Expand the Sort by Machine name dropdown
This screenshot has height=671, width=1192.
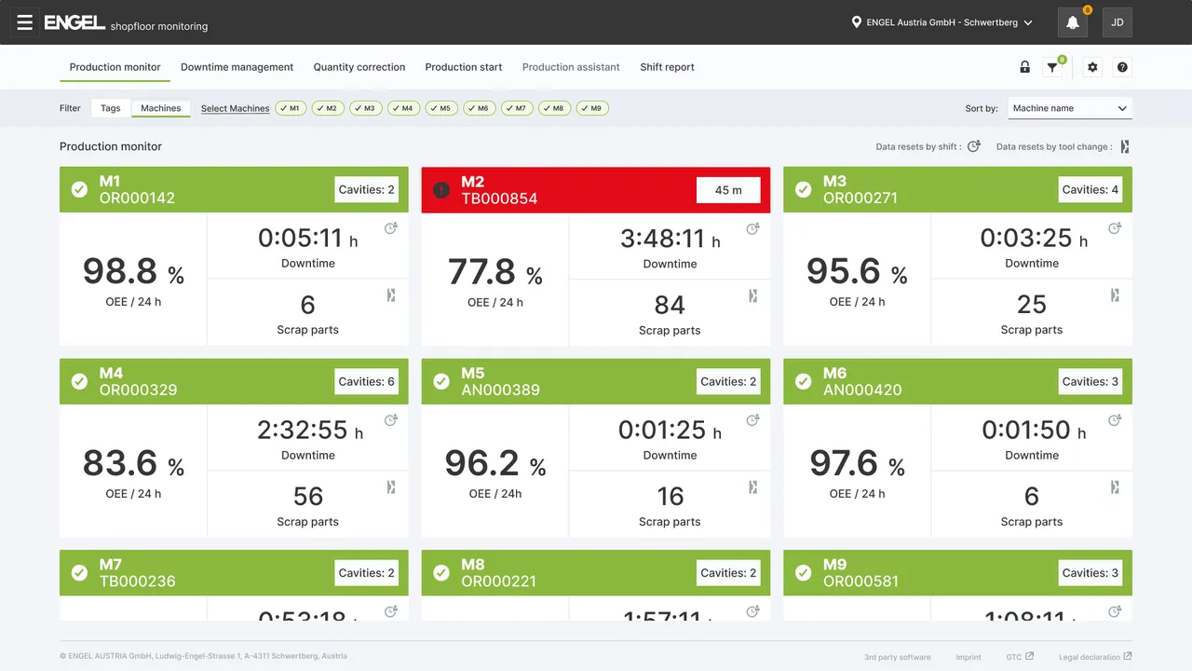click(1069, 108)
